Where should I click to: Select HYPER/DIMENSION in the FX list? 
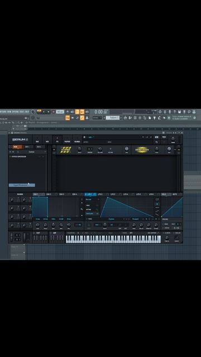click(18, 157)
